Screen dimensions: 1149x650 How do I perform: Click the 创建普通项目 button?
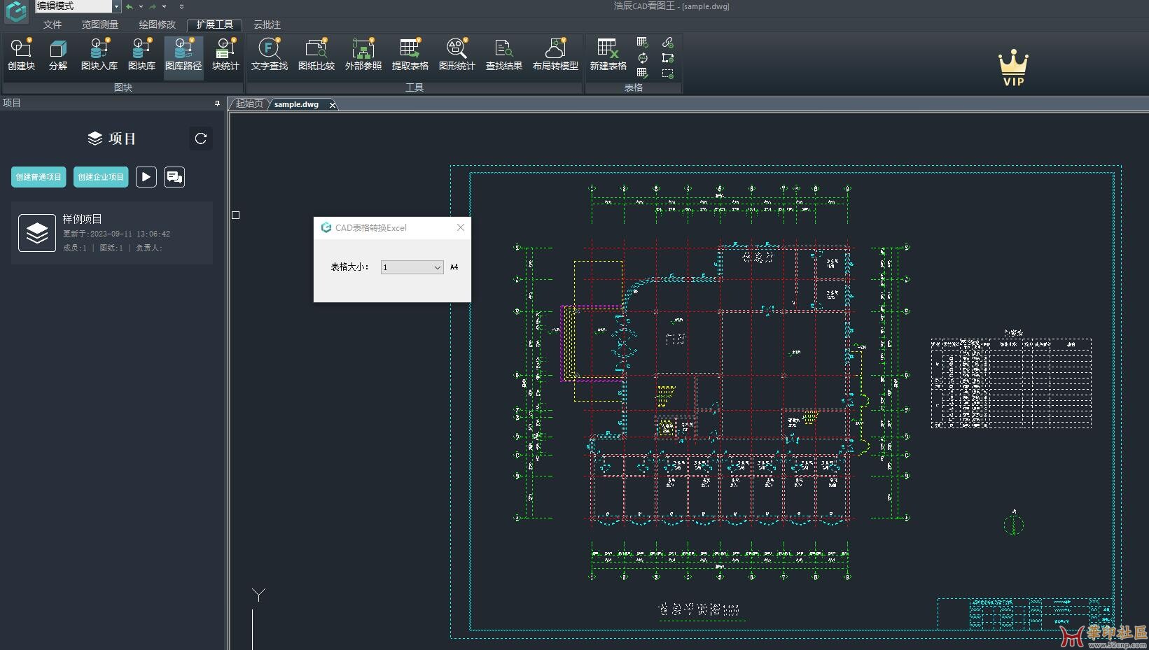pos(38,177)
